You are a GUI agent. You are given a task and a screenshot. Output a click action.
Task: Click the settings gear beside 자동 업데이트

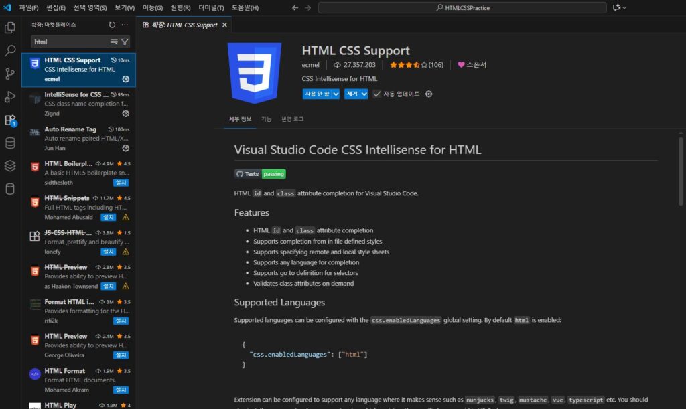coord(428,94)
